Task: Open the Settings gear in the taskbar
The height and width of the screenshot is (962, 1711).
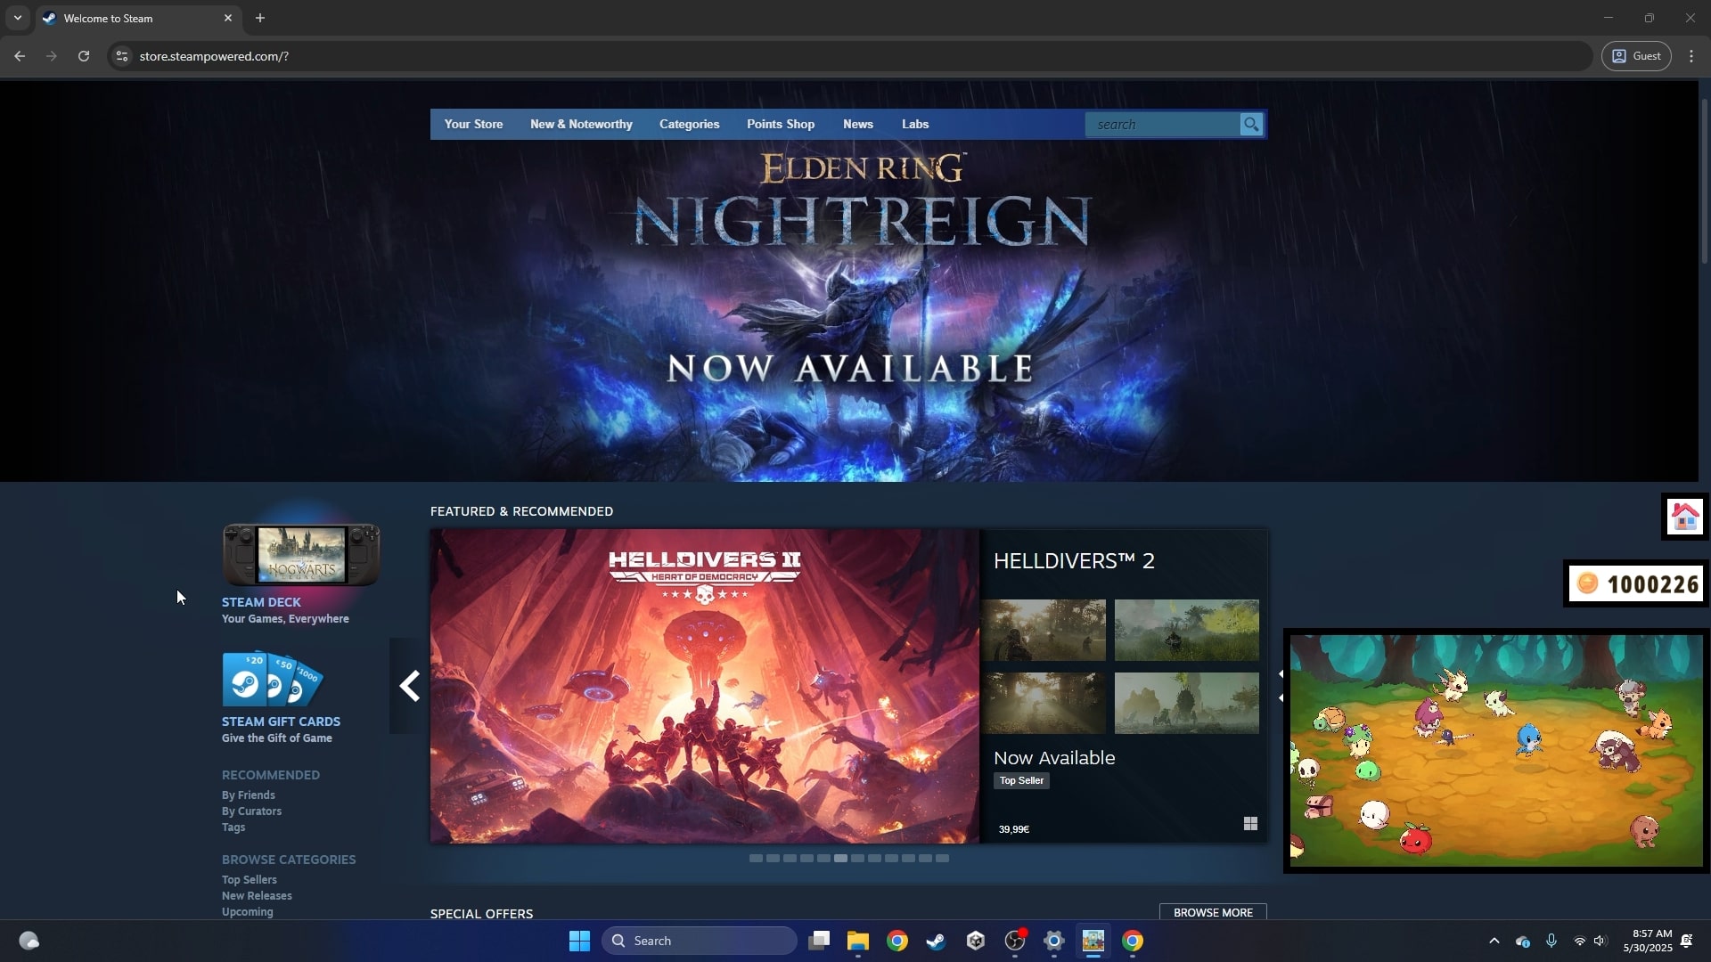Action: [1054, 941]
